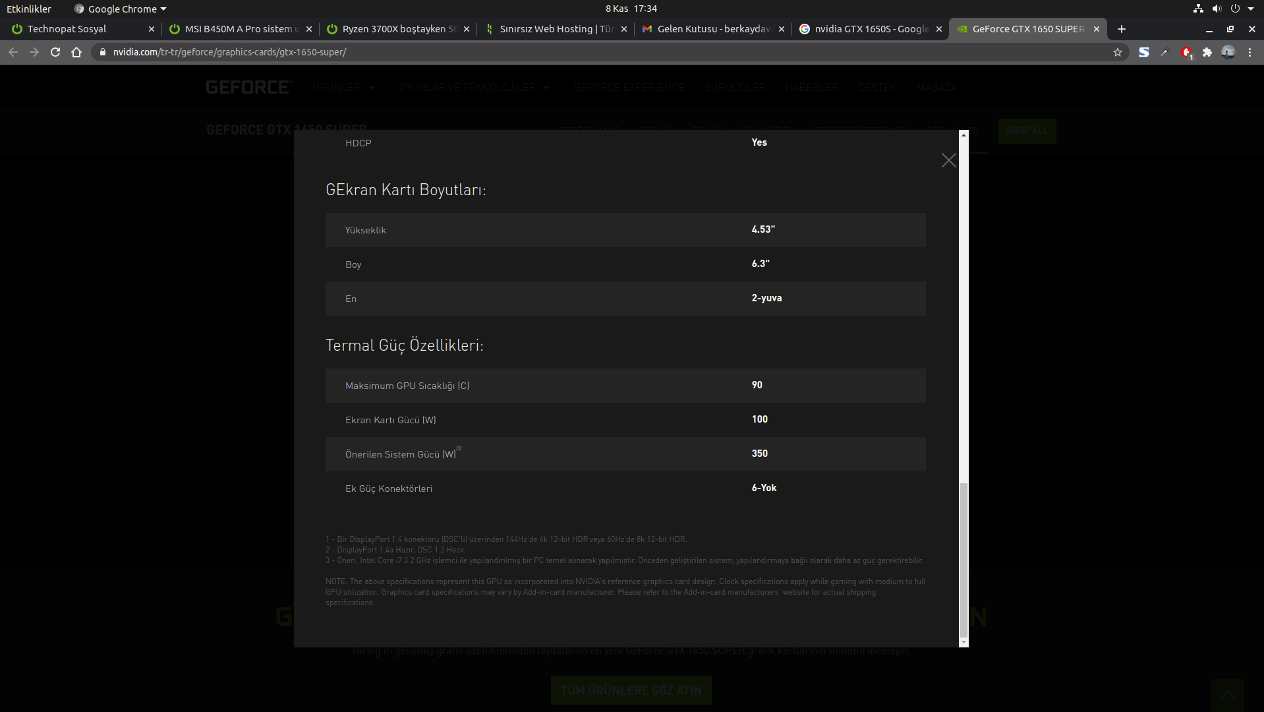The height and width of the screenshot is (712, 1264).
Task: Click the popup scrollbar thumb
Action: pyautogui.click(x=963, y=560)
